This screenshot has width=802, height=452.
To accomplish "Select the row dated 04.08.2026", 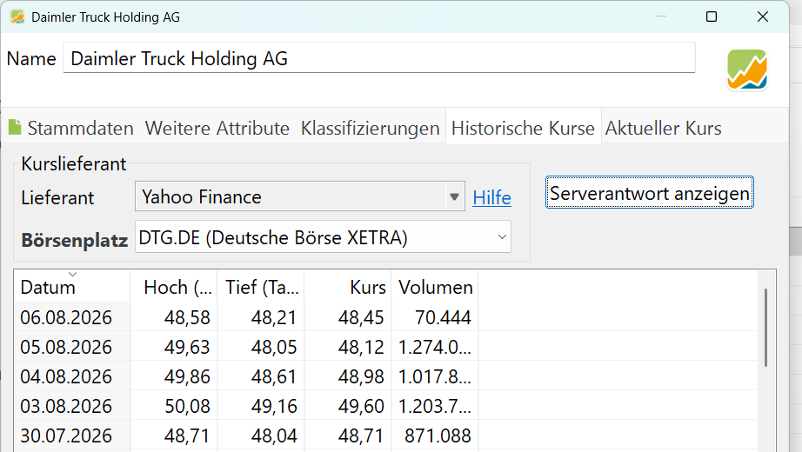I will pyautogui.click(x=385, y=376).
